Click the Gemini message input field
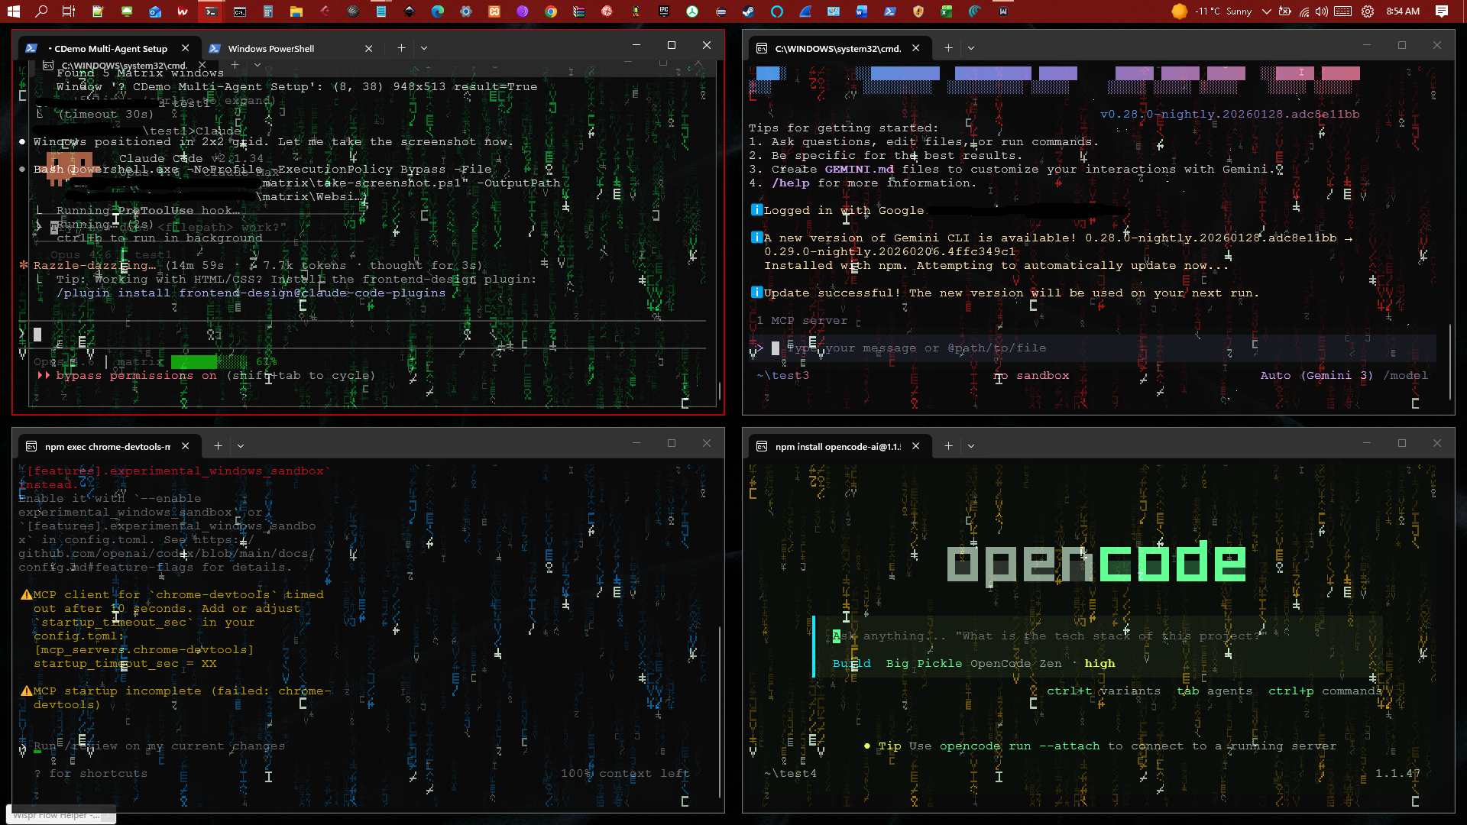Viewport: 1467px width, 825px height. [917, 348]
